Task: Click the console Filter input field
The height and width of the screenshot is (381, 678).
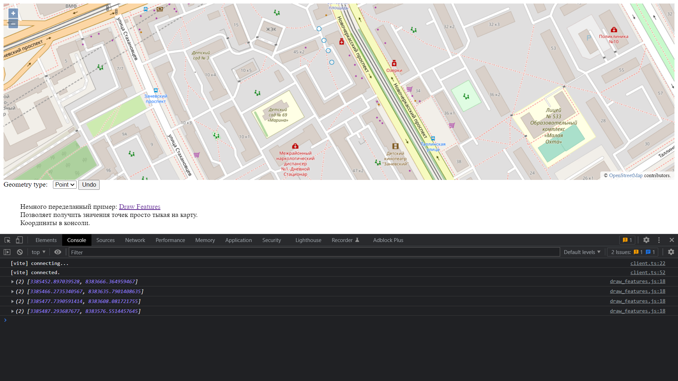Action: coord(314,252)
